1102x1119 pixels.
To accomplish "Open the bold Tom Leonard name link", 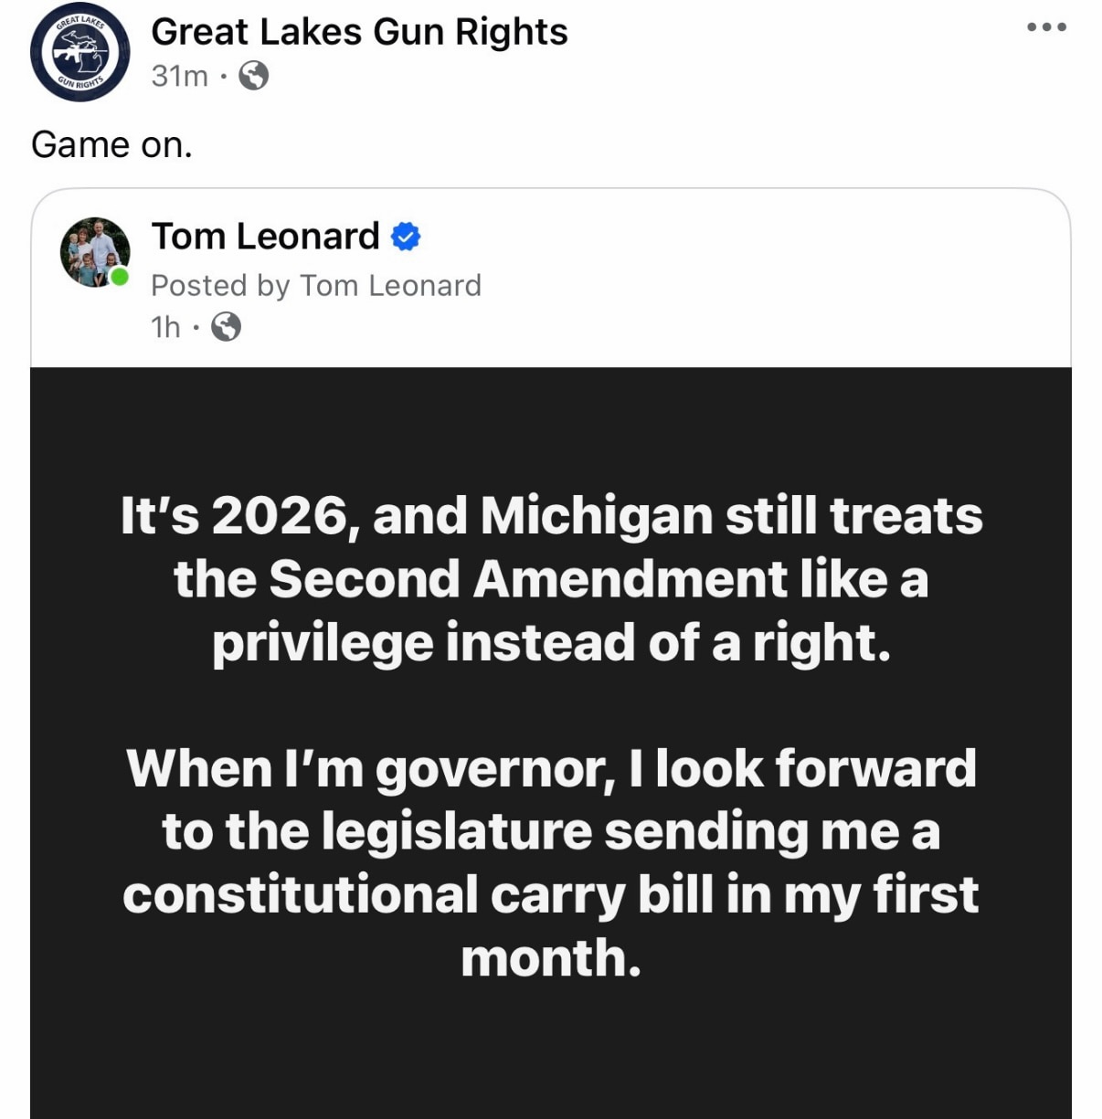I will coord(265,237).
